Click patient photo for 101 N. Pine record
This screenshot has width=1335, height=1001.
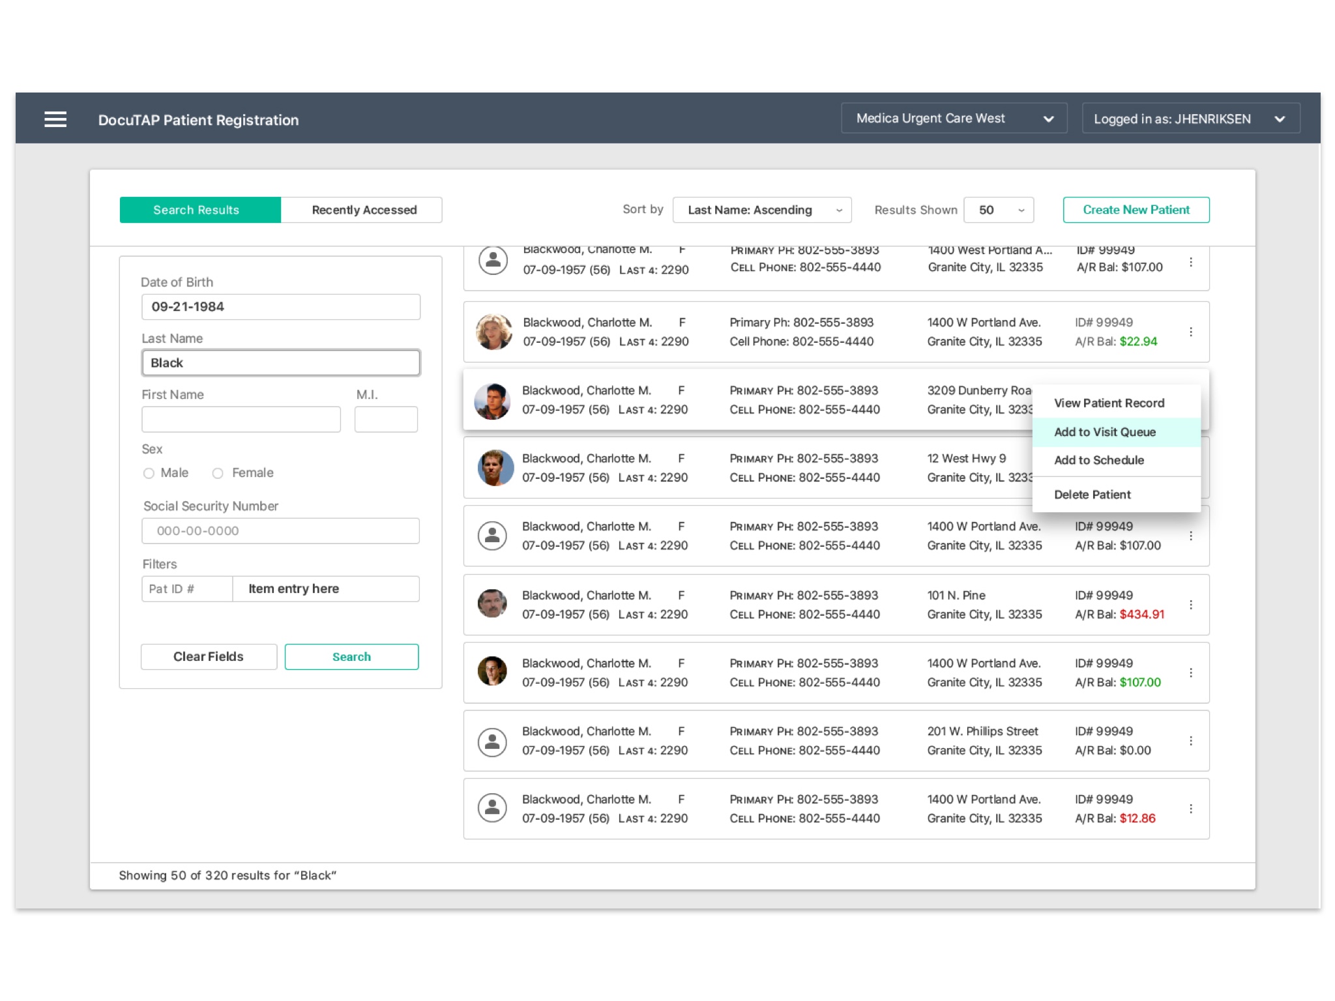tap(492, 603)
